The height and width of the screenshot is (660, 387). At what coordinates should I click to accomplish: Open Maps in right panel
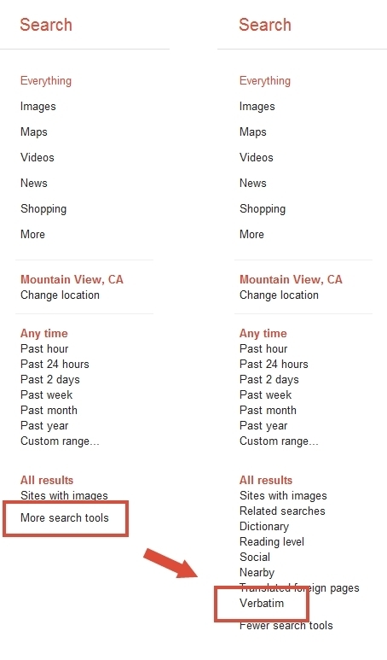pyautogui.click(x=252, y=132)
